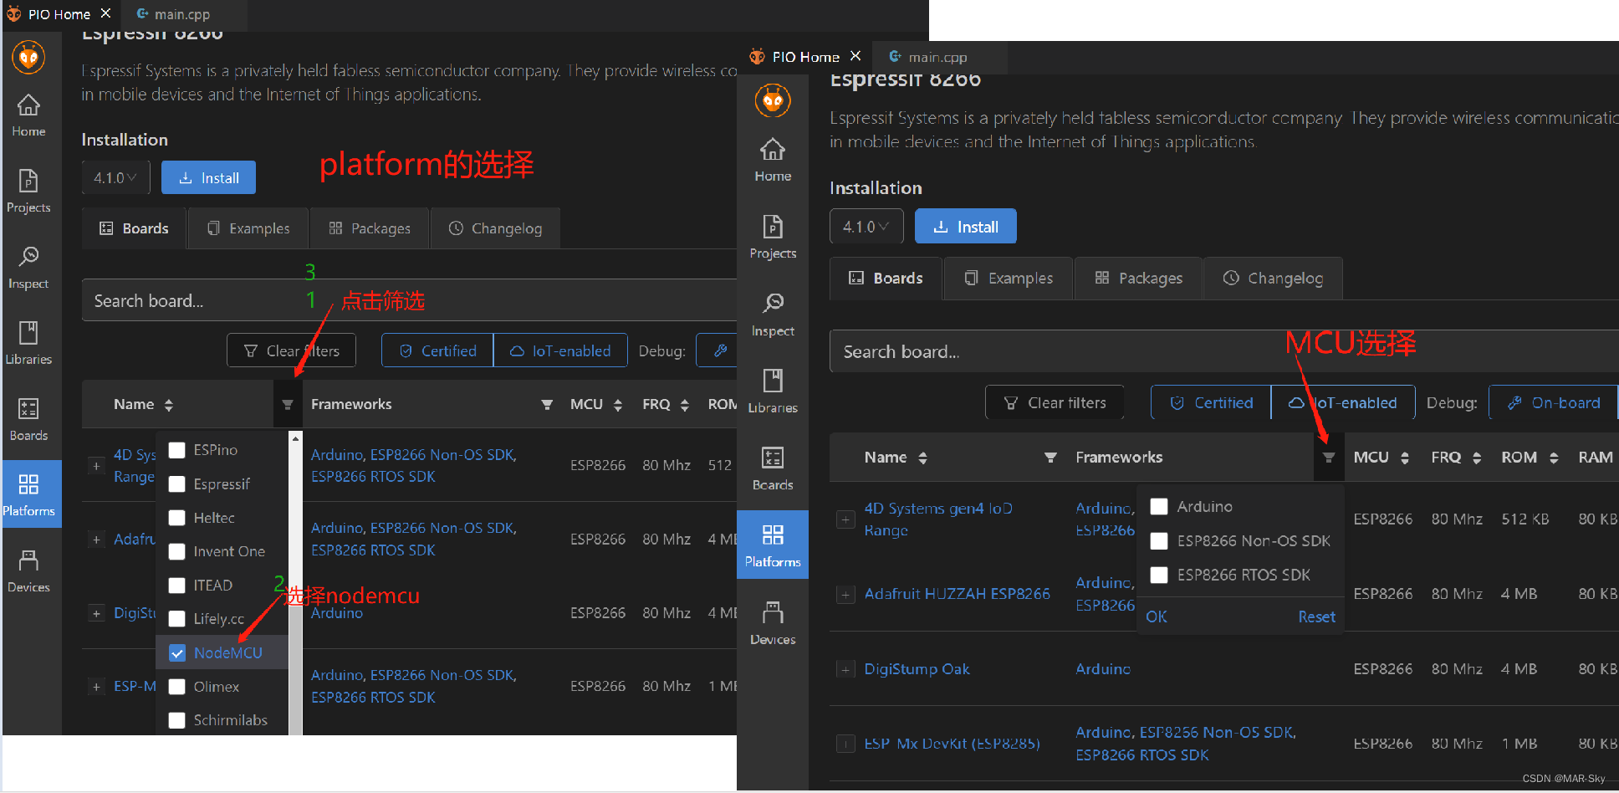
Task: Open Frameworks column filter in left window
Action: coord(547,405)
